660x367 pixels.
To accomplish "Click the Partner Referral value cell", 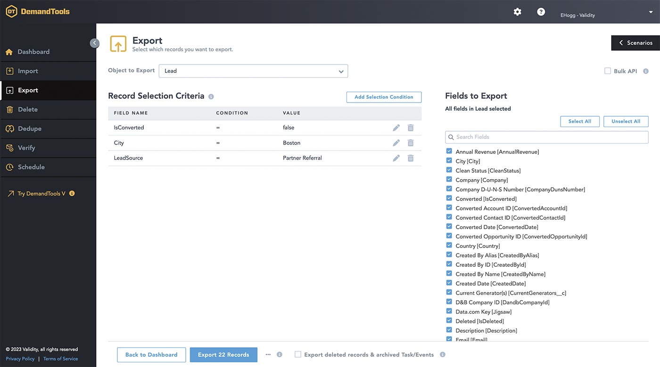I will coord(302,158).
